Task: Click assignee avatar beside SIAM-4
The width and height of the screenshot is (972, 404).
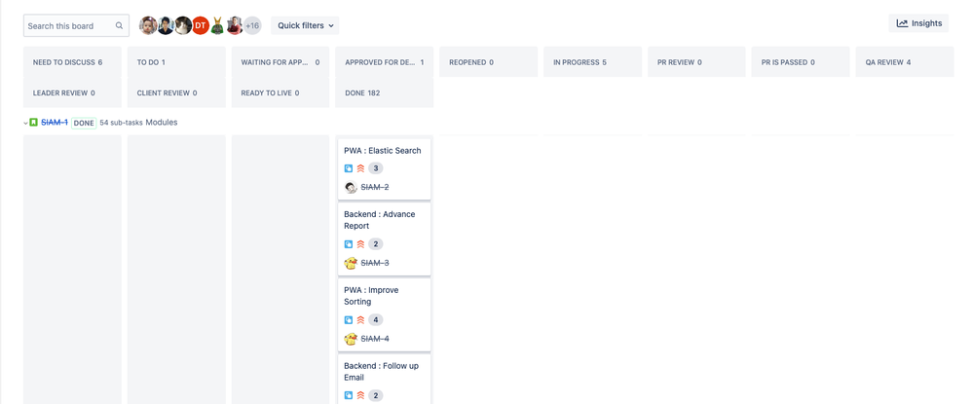Action: (x=351, y=339)
